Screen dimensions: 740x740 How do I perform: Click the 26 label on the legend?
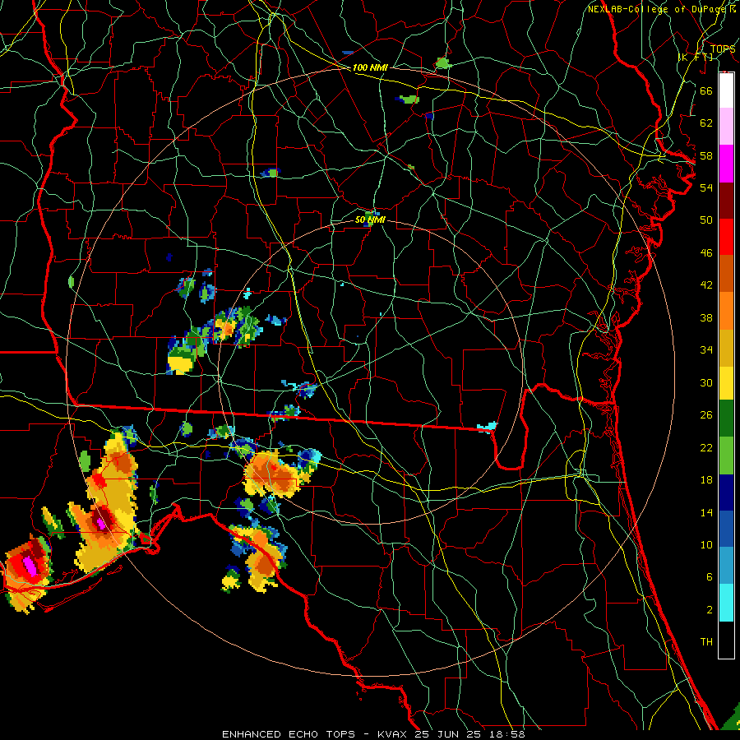706,415
